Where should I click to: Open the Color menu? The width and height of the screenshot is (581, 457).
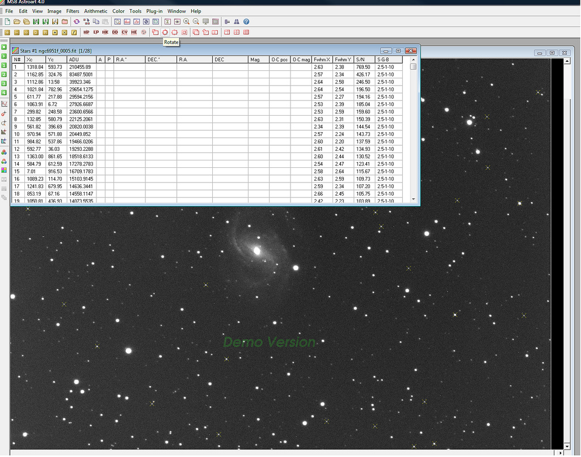coord(119,11)
